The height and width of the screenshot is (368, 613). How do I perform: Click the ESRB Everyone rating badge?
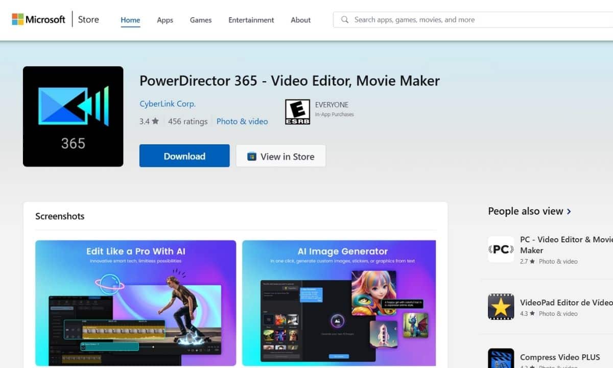pos(297,112)
